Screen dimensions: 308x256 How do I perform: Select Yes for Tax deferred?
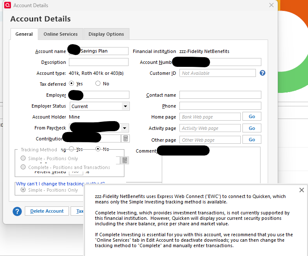click(x=71, y=84)
